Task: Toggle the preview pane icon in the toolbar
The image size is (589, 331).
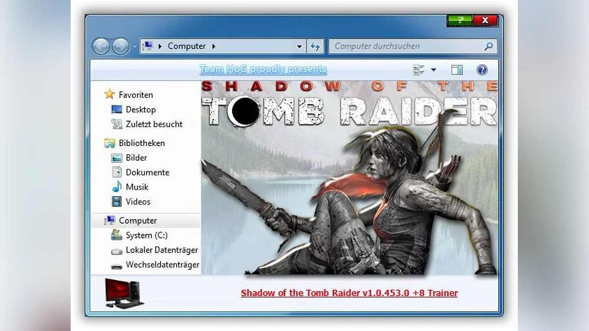Action: pos(456,70)
